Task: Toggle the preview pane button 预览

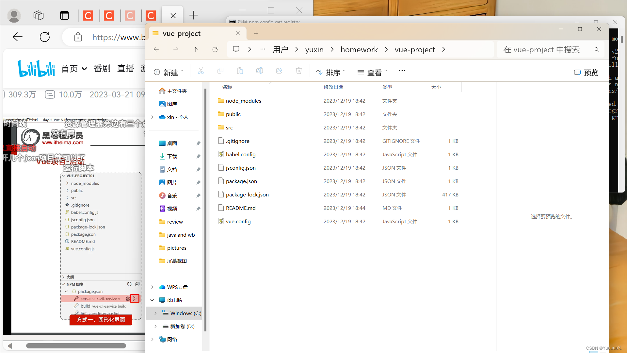Action: tap(586, 72)
